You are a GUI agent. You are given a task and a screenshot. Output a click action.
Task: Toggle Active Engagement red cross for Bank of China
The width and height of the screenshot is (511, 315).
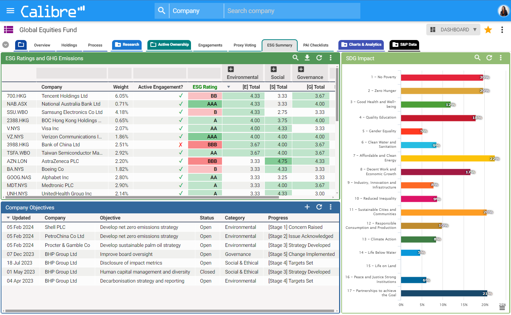[x=181, y=145]
